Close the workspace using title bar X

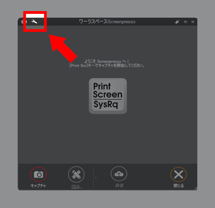coord(193,22)
